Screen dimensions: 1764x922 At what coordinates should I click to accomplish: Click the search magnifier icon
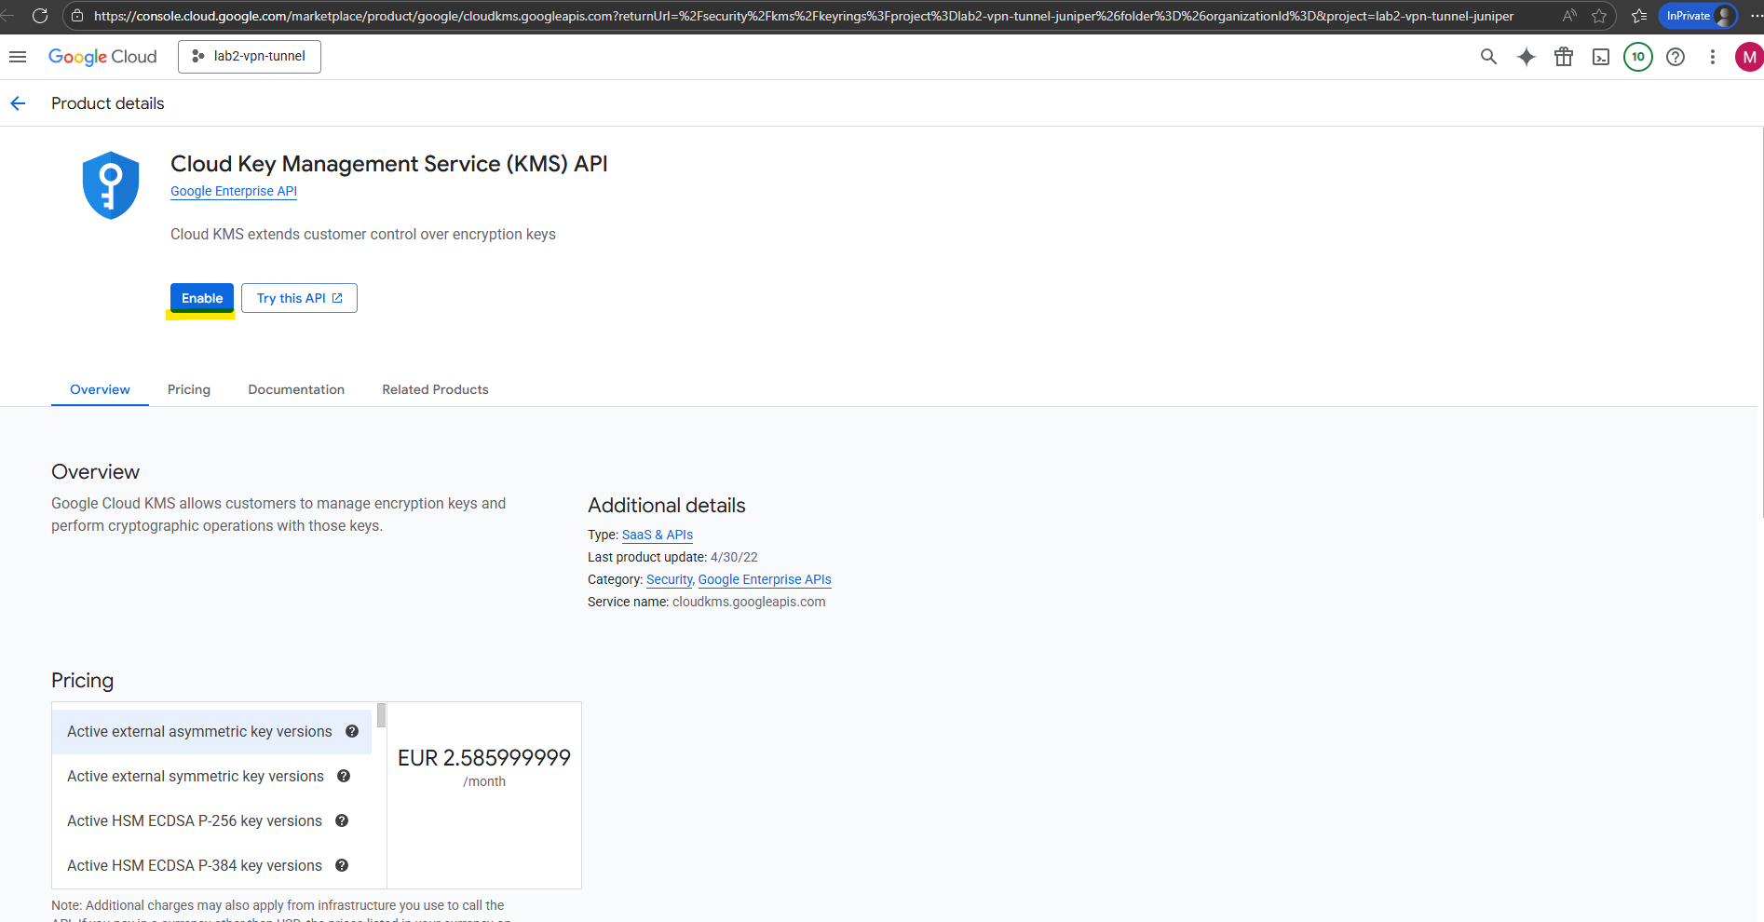pyautogui.click(x=1488, y=57)
